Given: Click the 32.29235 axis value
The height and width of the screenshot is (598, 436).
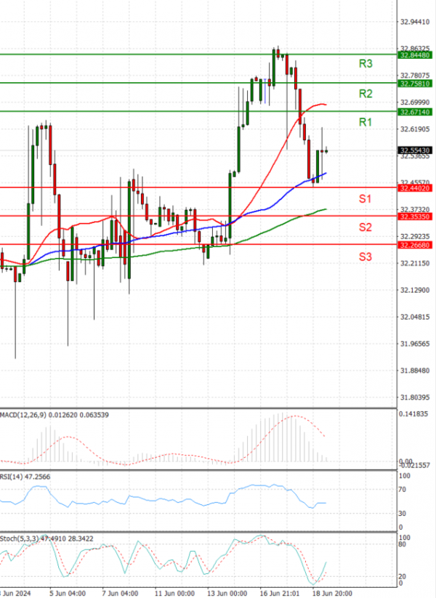Looking at the screenshot, I should pyautogui.click(x=415, y=236).
